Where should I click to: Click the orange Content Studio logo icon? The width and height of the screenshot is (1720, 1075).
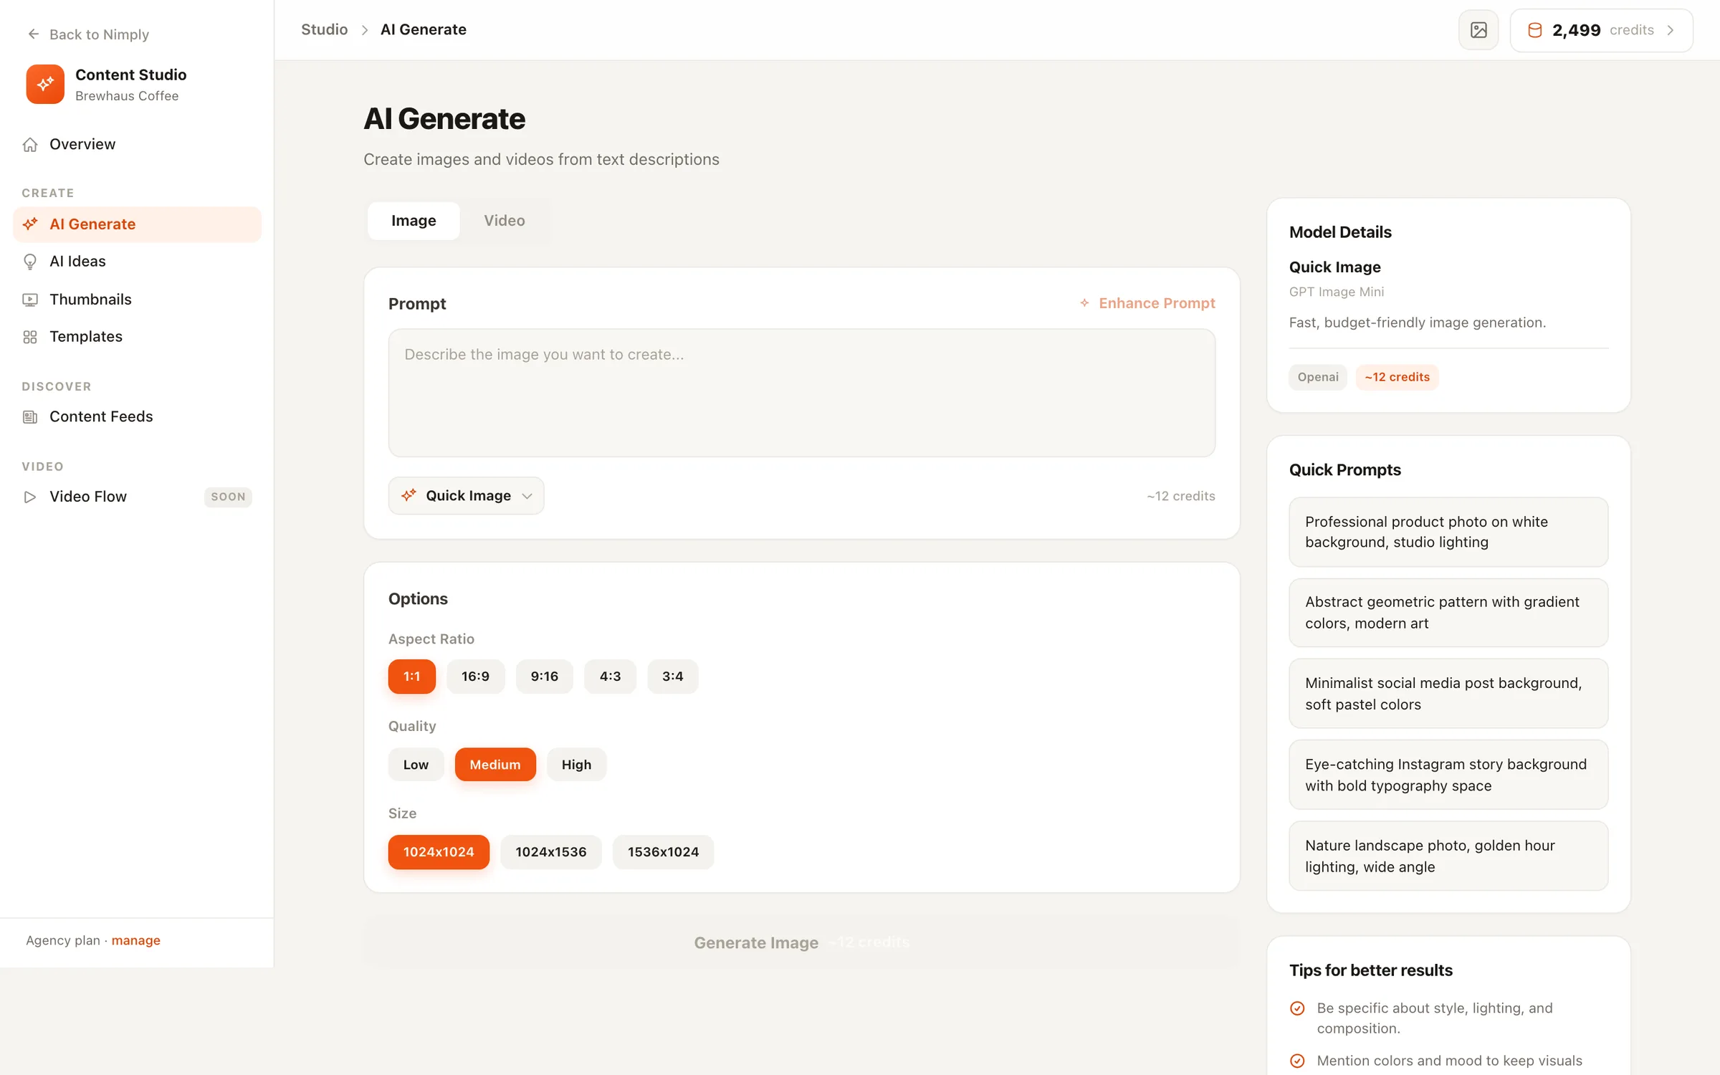(x=45, y=85)
